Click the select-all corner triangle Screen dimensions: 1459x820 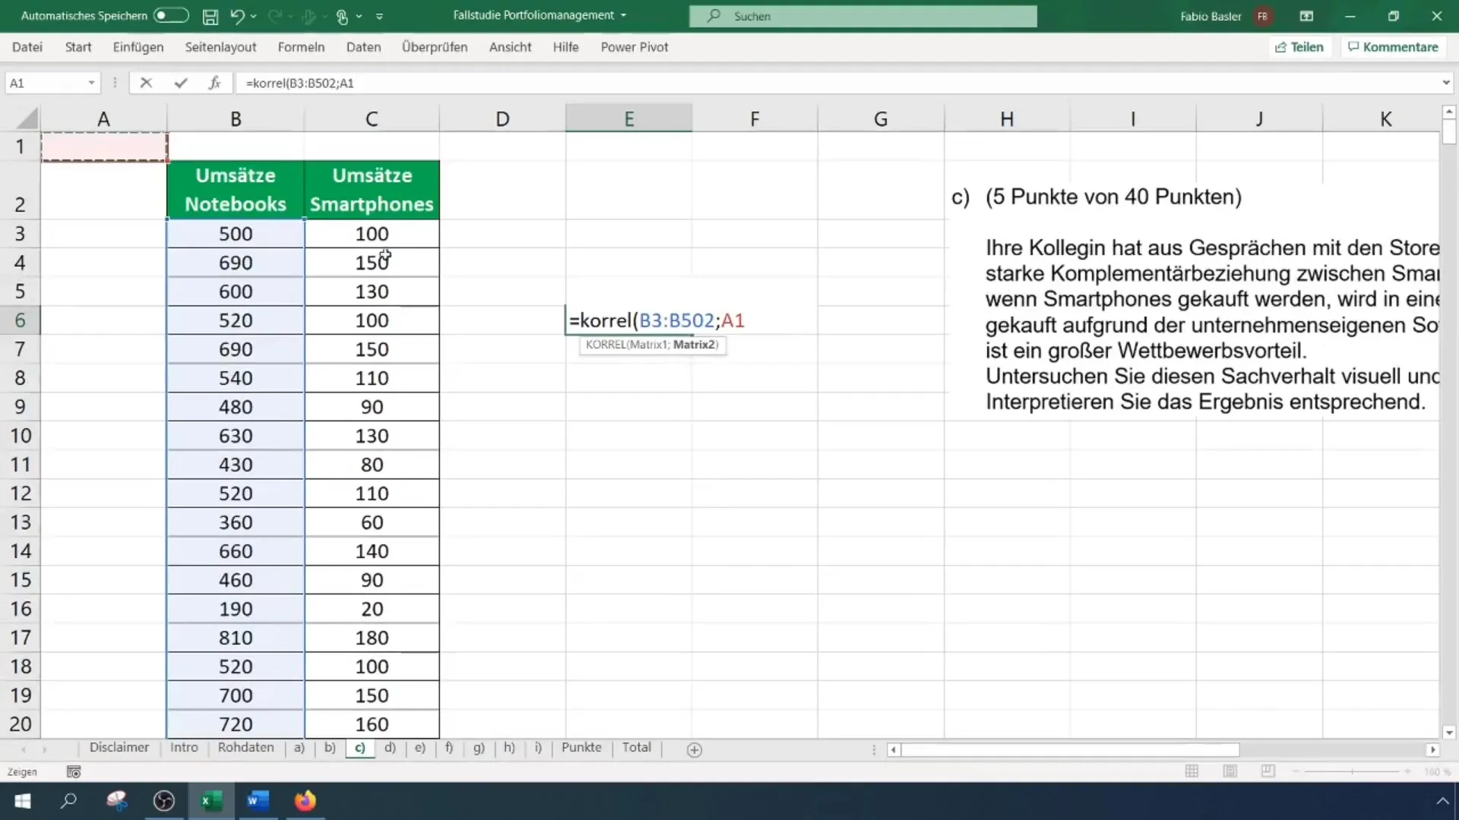coord(27,118)
